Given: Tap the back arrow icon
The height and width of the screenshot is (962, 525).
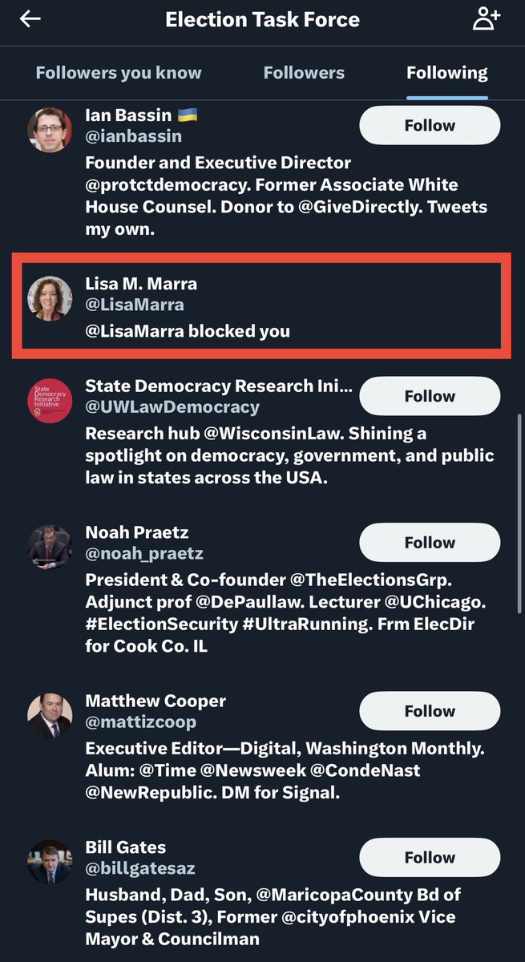Looking at the screenshot, I should tap(30, 19).
